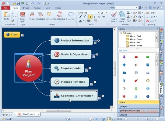Select the green right arrow library icon
This screenshot has height=121, width=165.
[x=148, y=57]
